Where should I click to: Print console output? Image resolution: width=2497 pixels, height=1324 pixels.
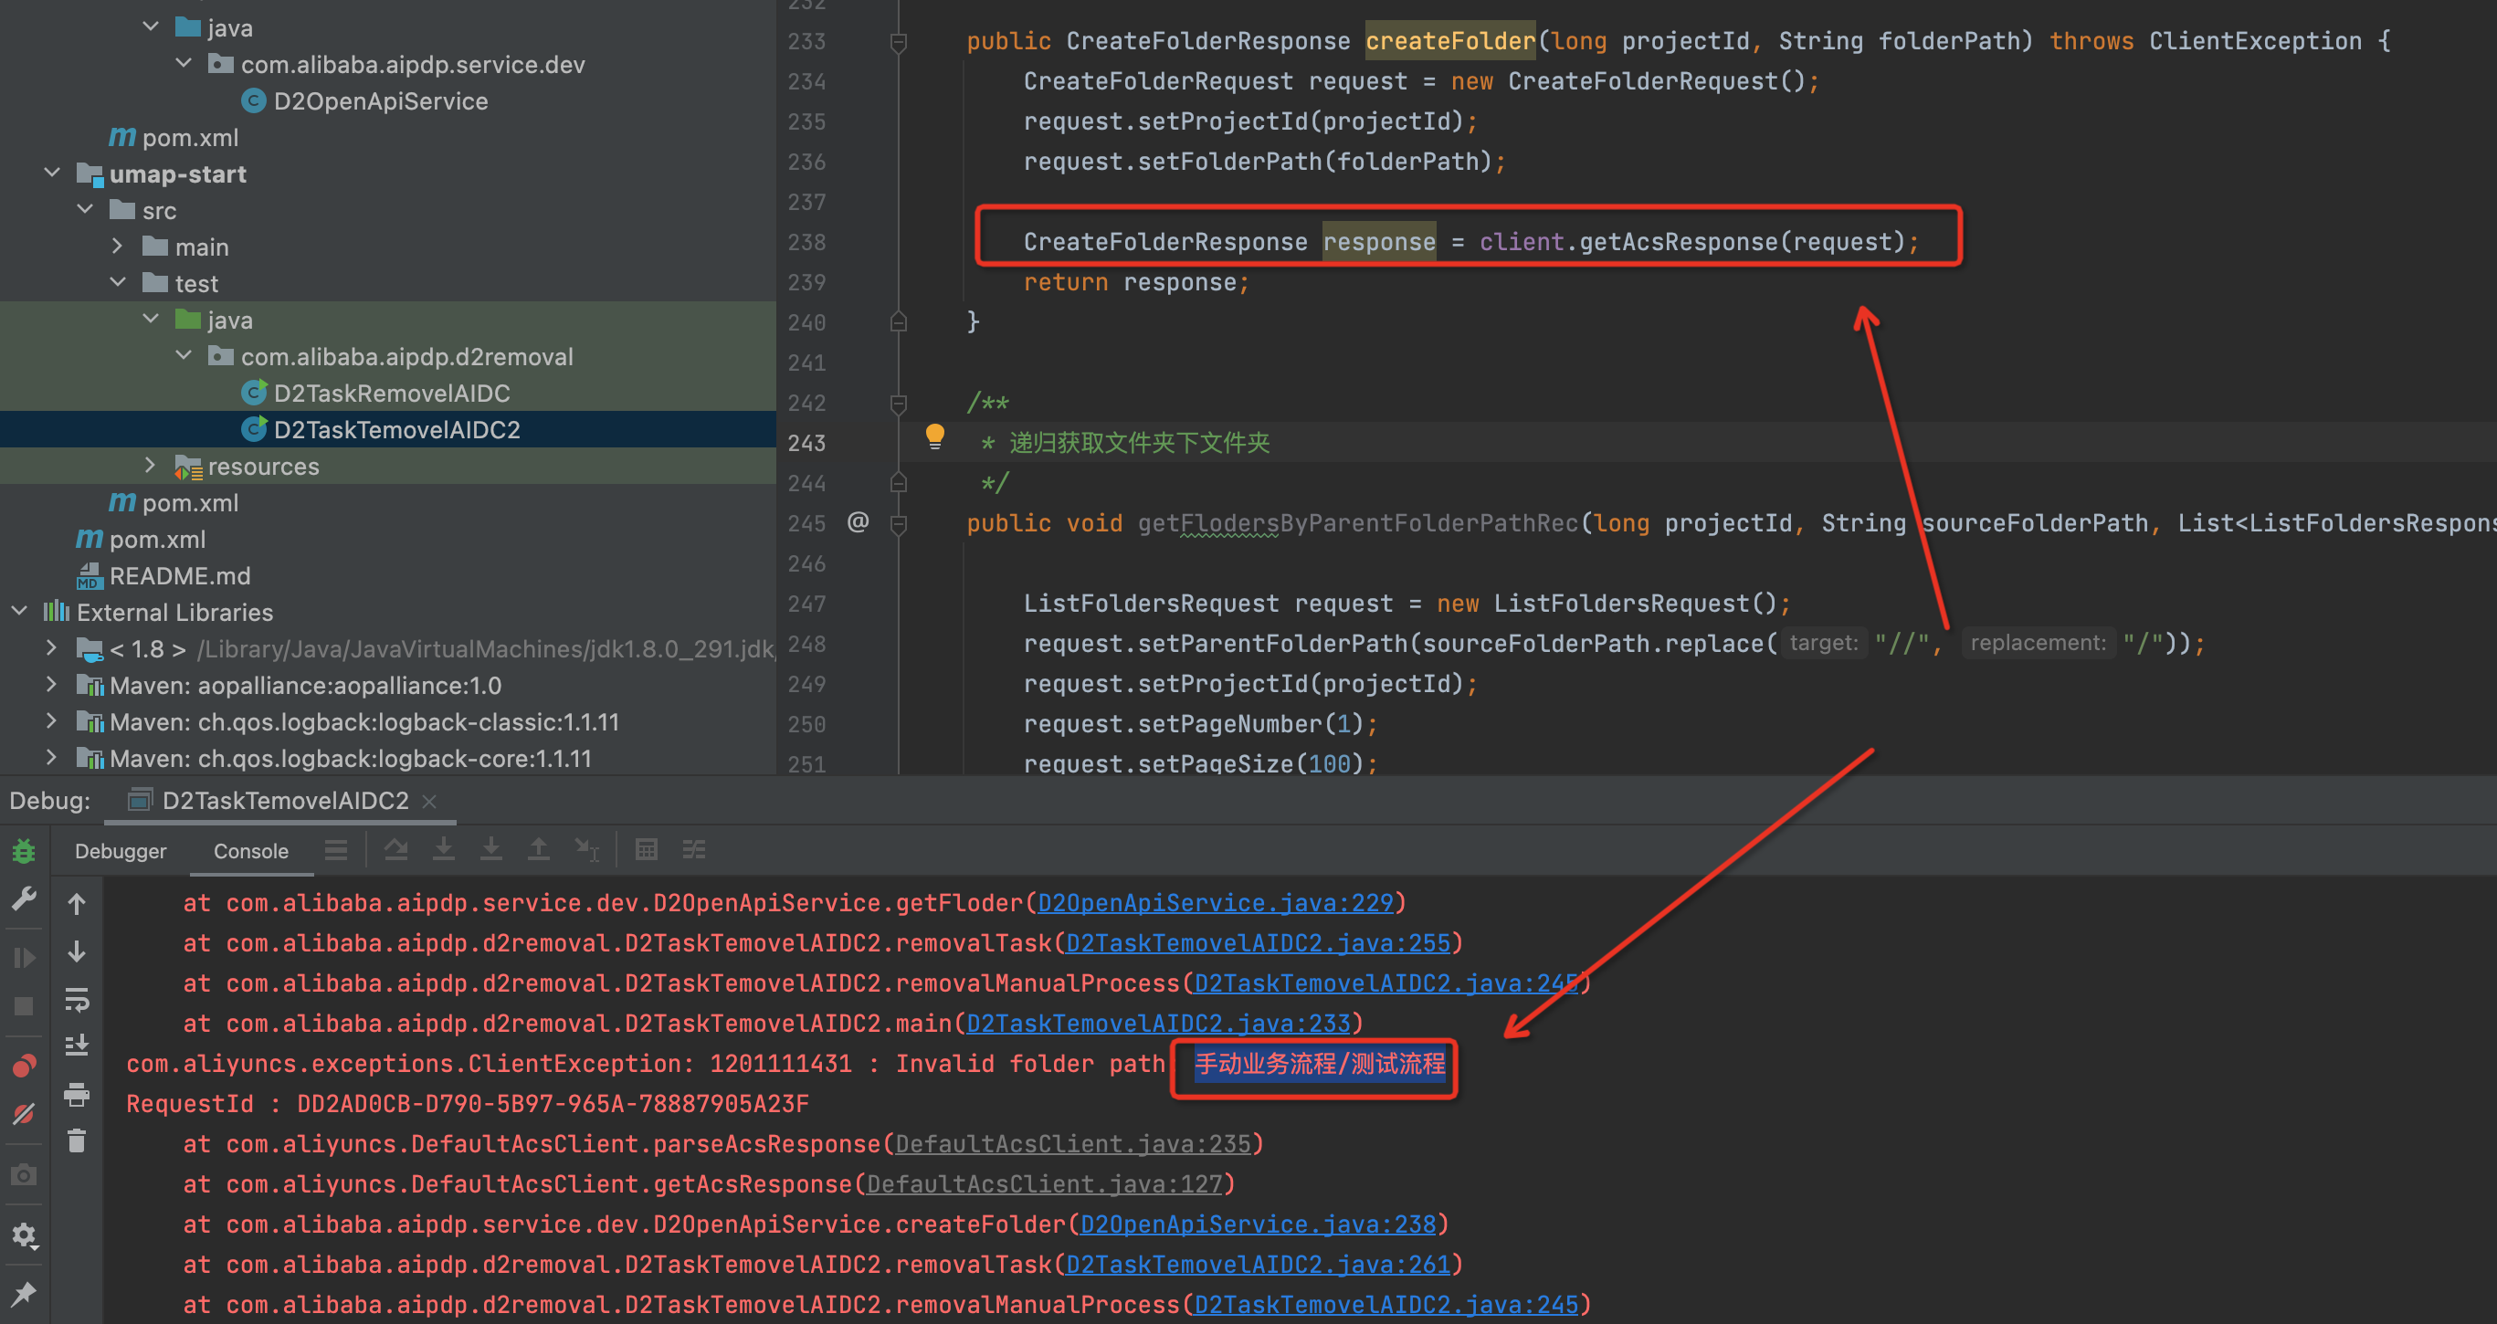click(x=77, y=1094)
